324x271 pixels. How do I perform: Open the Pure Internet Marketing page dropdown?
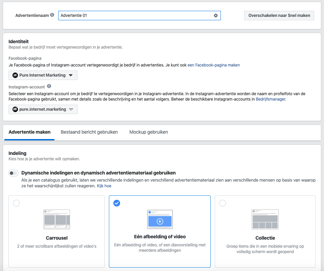(43, 75)
